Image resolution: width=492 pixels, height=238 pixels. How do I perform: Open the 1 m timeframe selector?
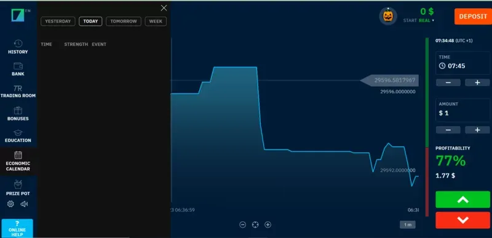click(408, 224)
